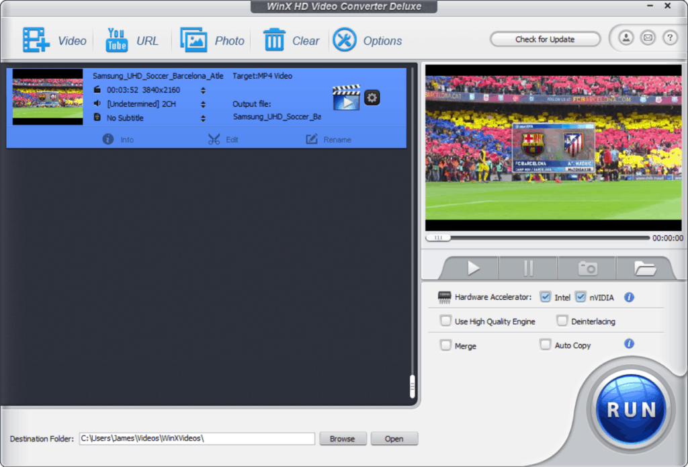Enable Use High Quality Engine

click(x=445, y=321)
